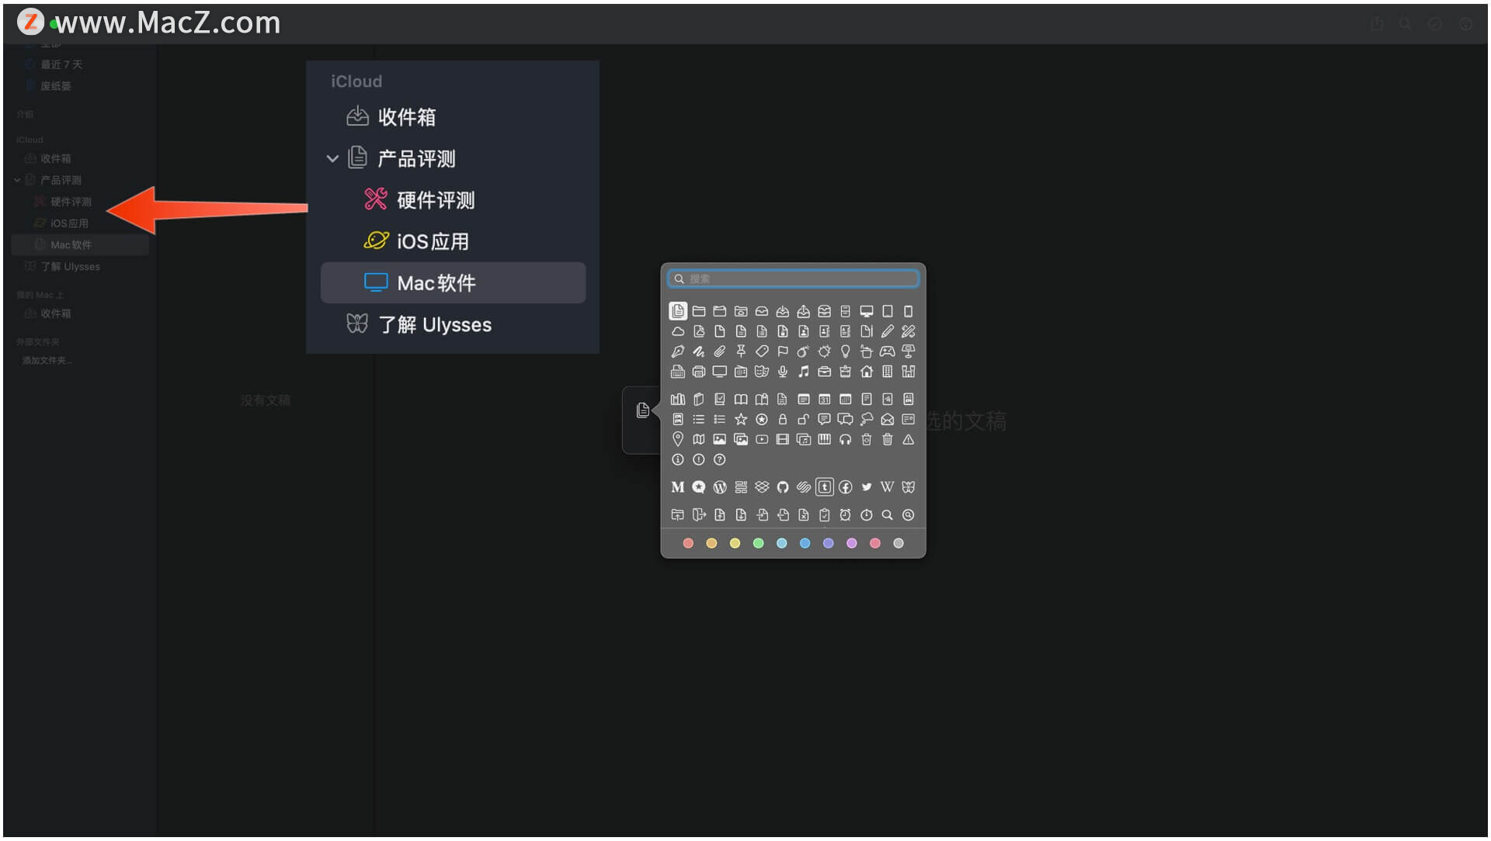1491x841 pixels.
Task: Pick the pushpin icon
Action: click(741, 351)
